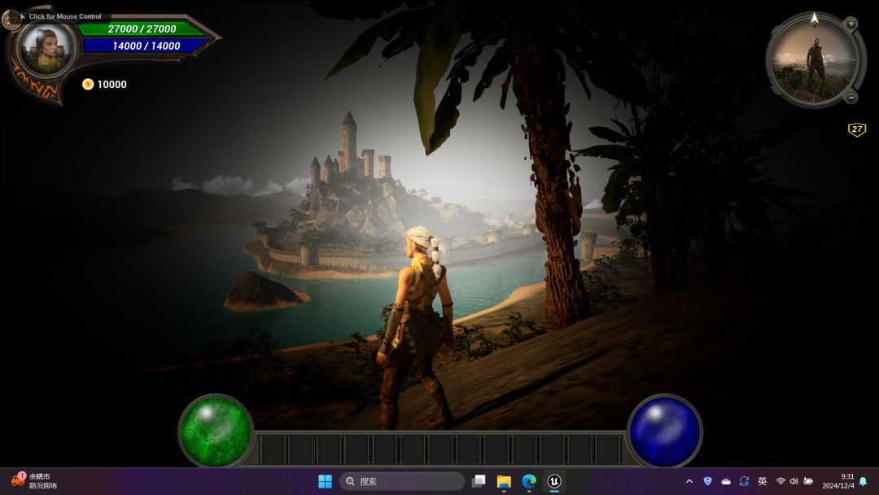The image size is (879, 495).
Task: Open volume control from the speaker icon
Action: point(794,481)
